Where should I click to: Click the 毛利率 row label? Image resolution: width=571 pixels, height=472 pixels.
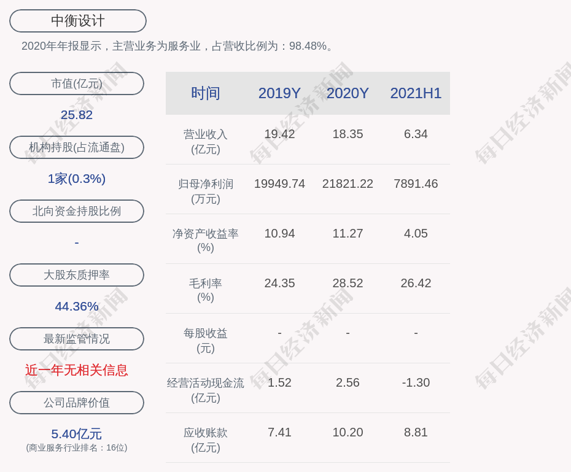(x=206, y=290)
